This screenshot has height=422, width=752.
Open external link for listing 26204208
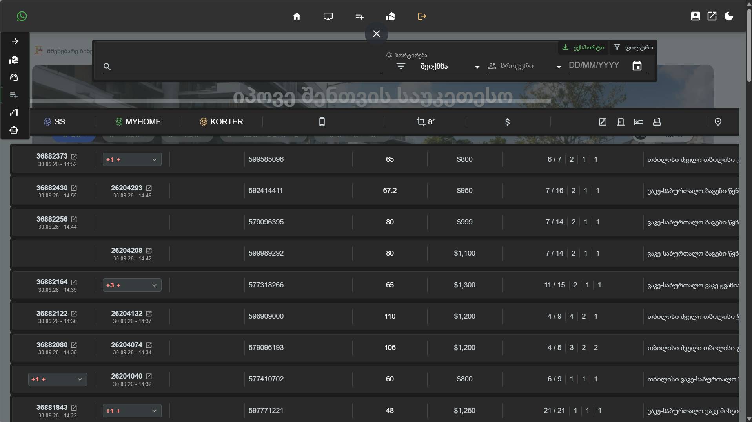pos(149,251)
